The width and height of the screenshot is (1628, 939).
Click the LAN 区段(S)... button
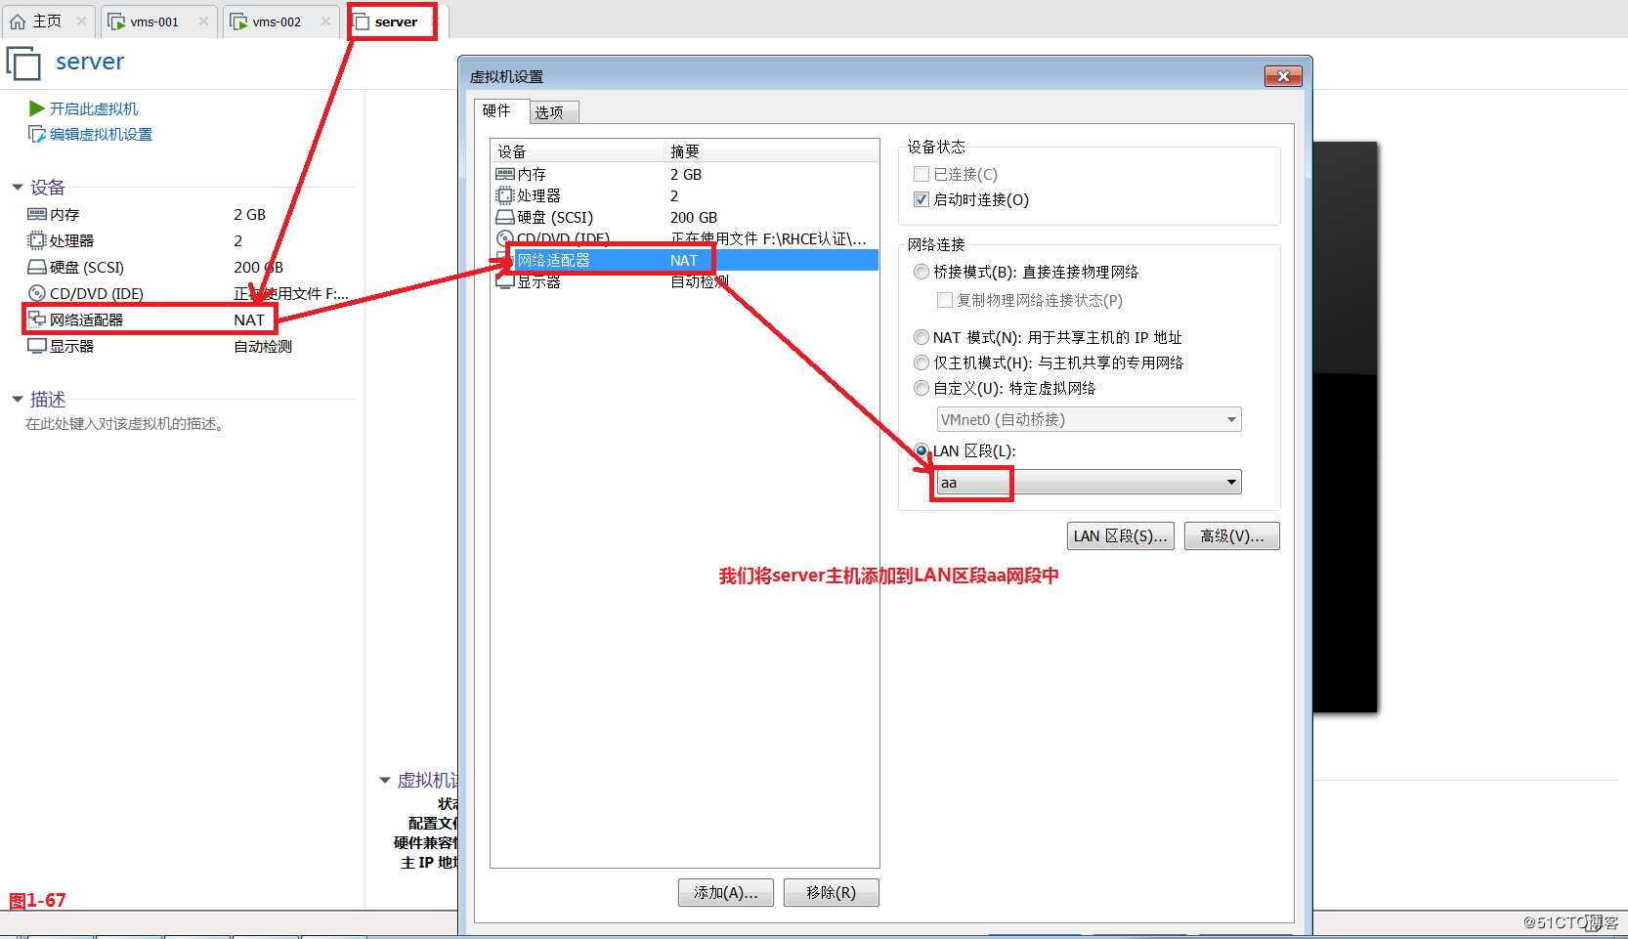point(1121,535)
